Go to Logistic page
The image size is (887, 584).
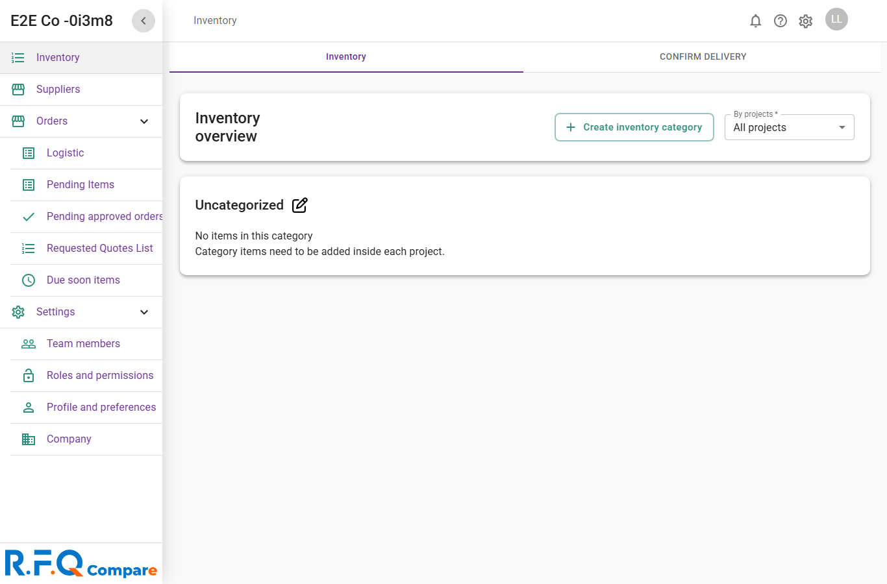coord(86,153)
